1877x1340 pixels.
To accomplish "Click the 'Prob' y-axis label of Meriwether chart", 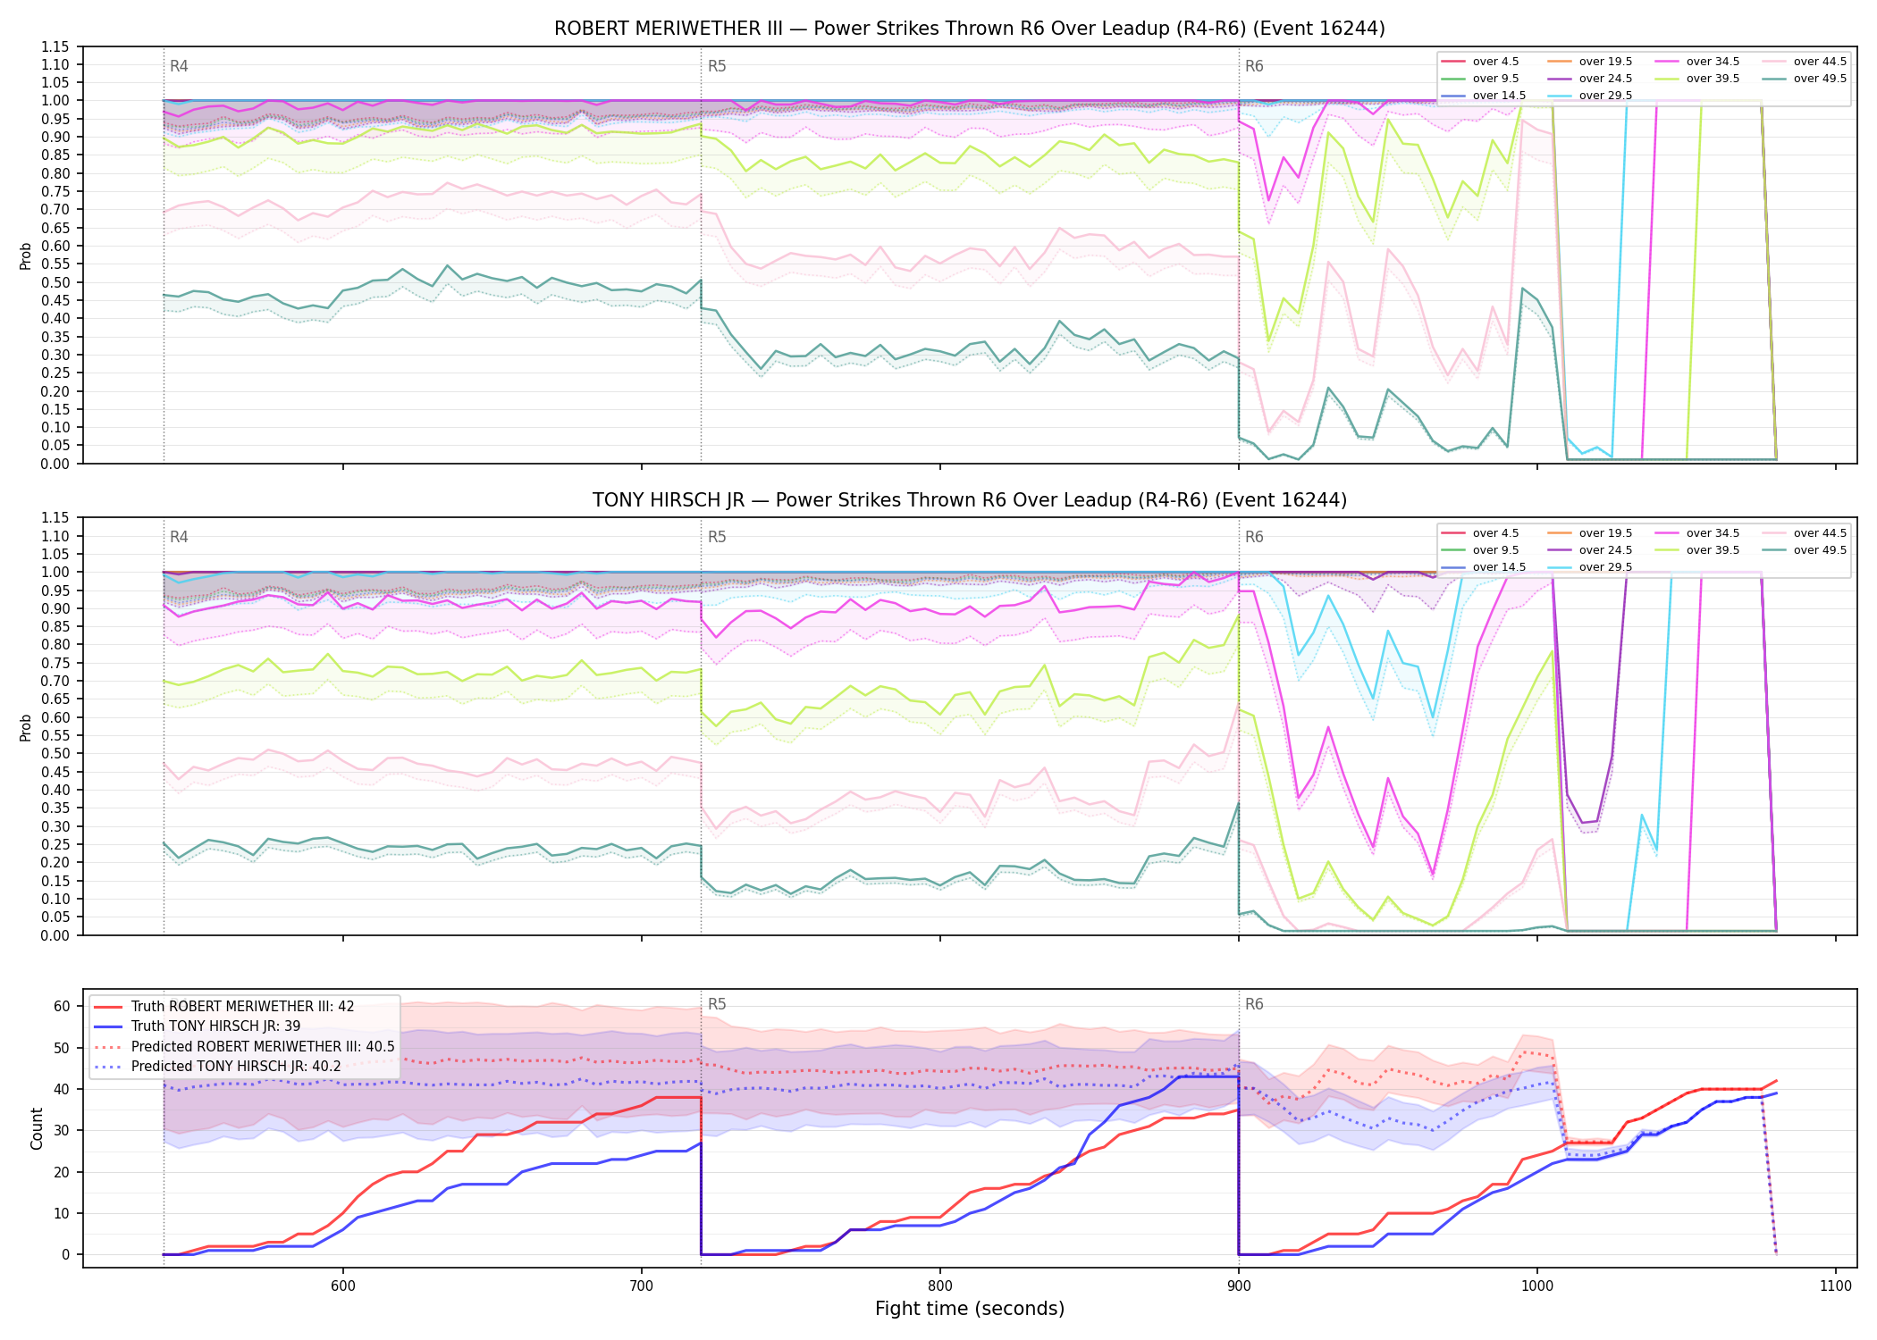I will [26, 255].
